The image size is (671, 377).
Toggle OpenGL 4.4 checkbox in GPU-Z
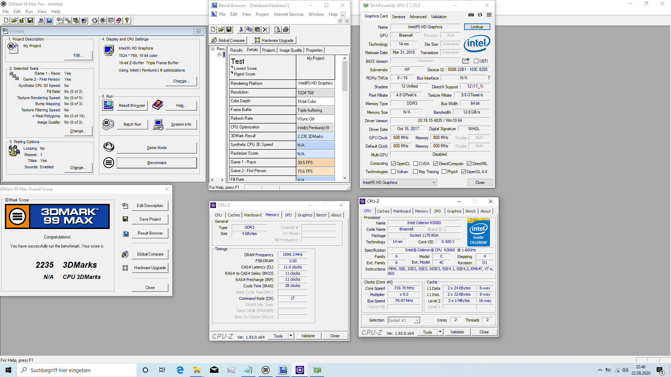(463, 172)
